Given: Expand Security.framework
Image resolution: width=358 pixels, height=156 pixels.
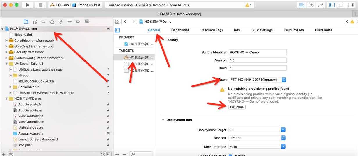Looking at the screenshot, I should [x=6, y=52].
